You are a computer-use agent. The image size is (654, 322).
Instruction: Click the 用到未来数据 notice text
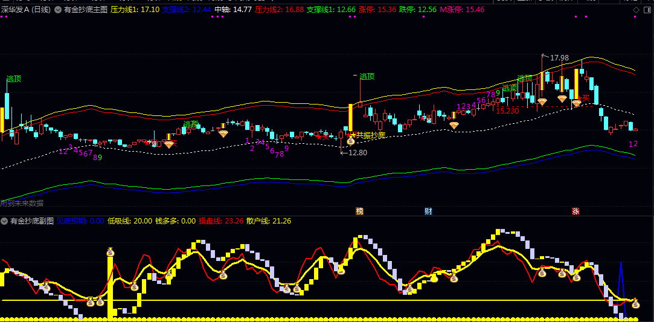tap(22, 203)
